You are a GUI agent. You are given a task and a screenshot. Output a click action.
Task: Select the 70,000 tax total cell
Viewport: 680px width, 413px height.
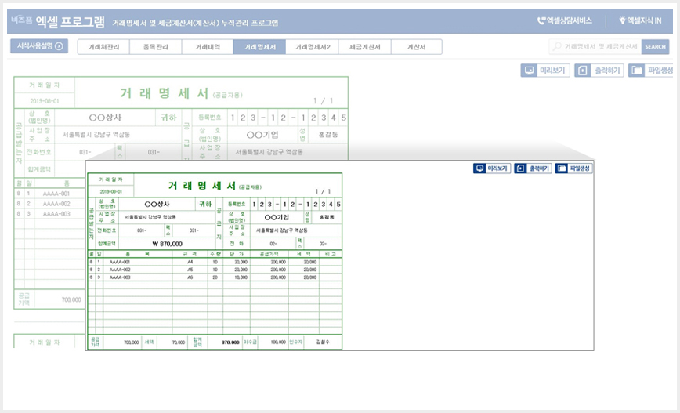[x=172, y=342]
